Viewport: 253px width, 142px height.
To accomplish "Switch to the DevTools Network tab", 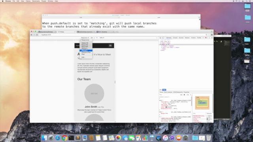I will (x=187, y=38).
